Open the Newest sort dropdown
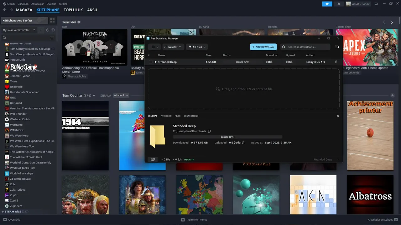Viewport: 401px width, 225px height. coord(173,47)
